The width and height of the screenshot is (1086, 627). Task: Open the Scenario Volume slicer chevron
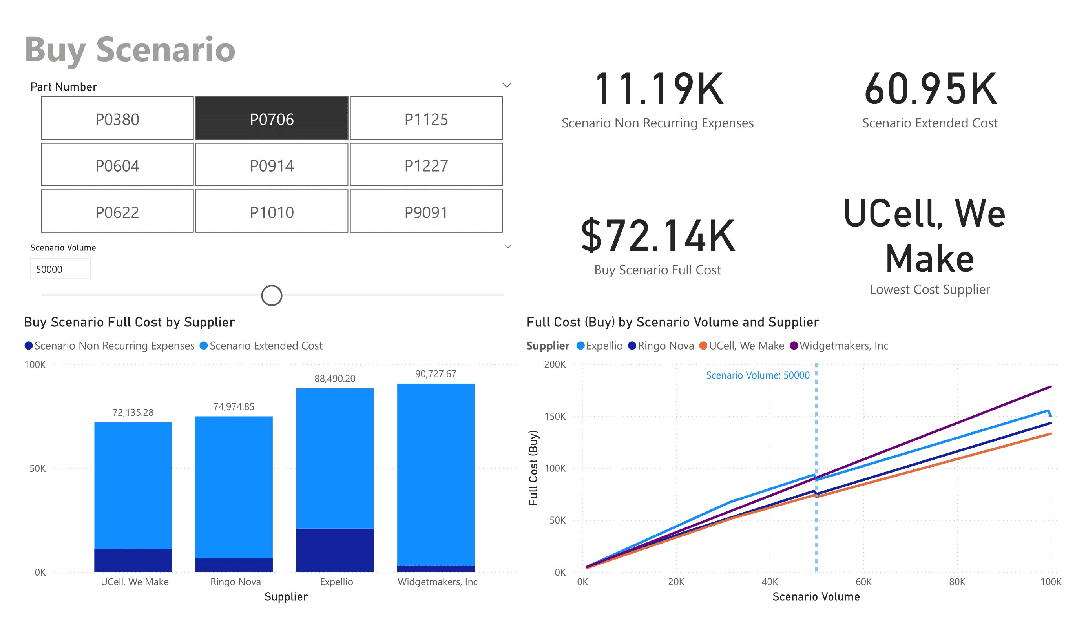pyautogui.click(x=508, y=246)
